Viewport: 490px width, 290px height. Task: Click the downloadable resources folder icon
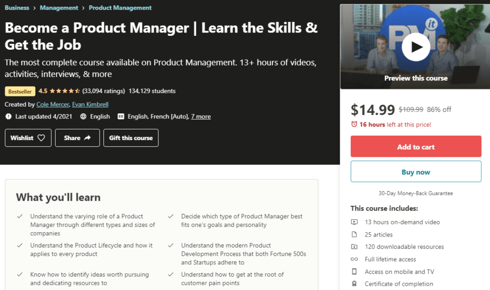click(x=354, y=247)
